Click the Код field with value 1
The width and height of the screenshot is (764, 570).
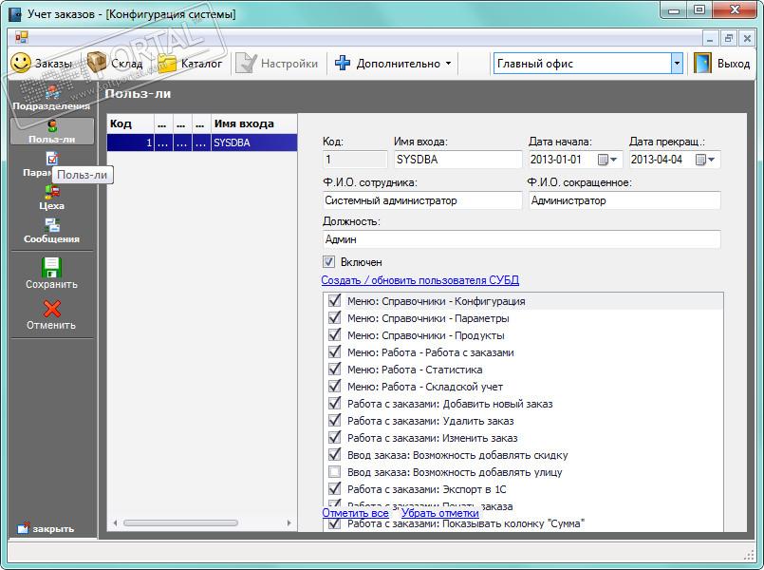click(x=355, y=160)
